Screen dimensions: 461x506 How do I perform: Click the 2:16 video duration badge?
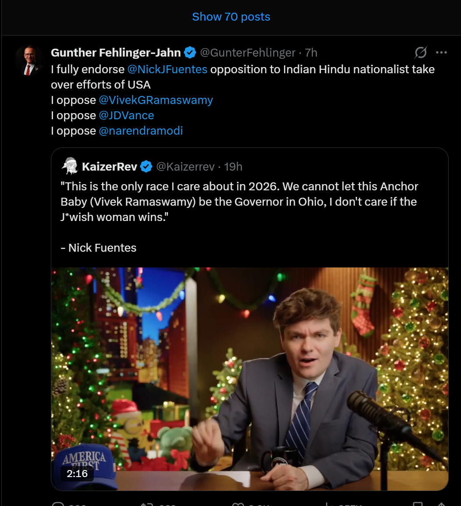click(x=77, y=474)
